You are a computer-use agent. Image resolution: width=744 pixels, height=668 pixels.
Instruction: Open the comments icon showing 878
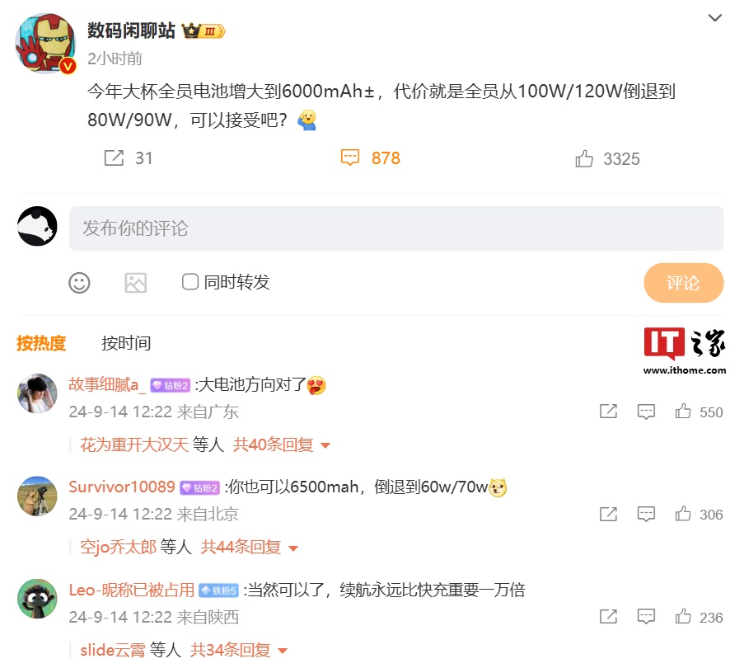pyautogui.click(x=350, y=158)
